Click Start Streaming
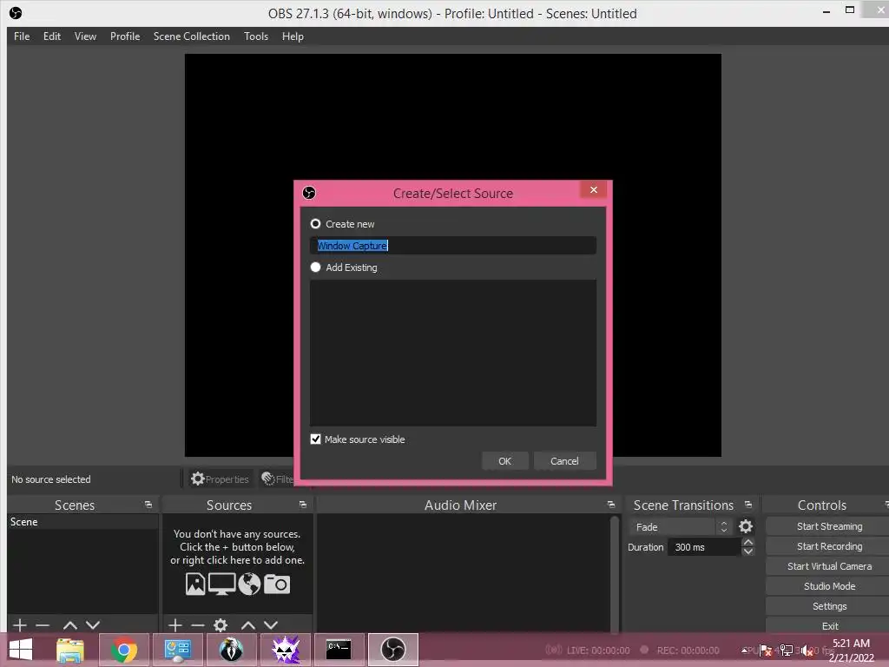 click(x=829, y=526)
